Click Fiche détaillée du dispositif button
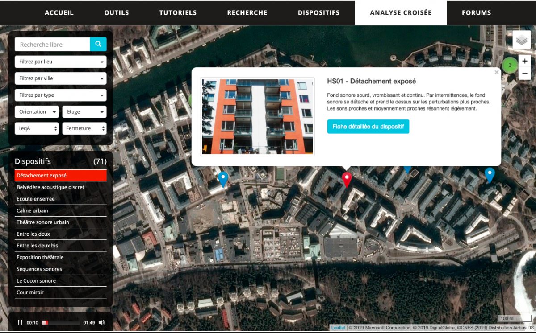The height and width of the screenshot is (333, 536). [x=368, y=127]
